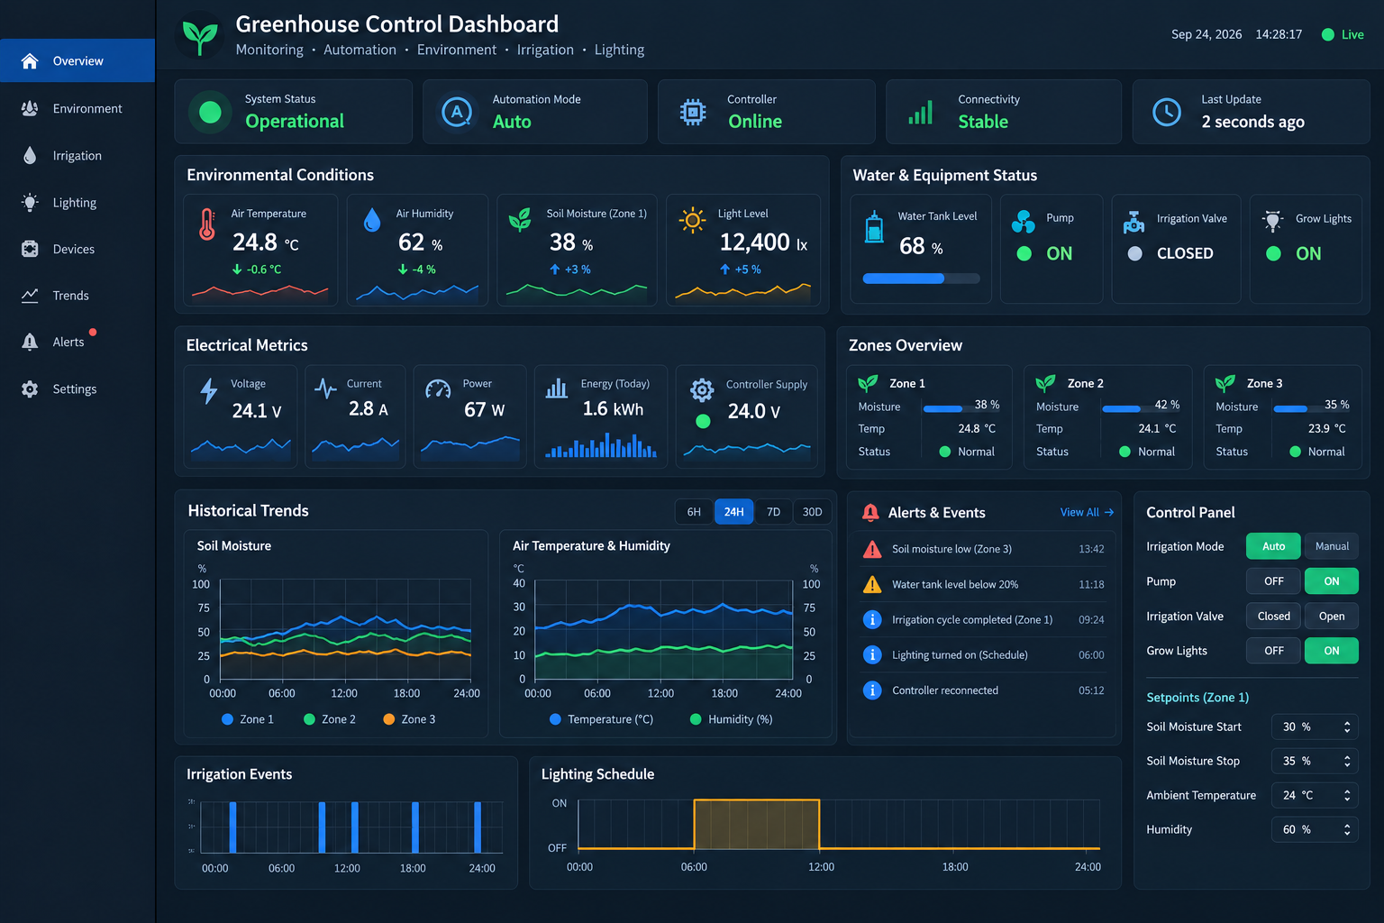Screen dimensions: 1384x923
Task: Set Irrigation Mode to Manual
Action: (x=1332, y=546)
